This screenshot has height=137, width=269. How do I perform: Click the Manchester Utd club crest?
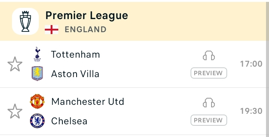[37, 101]
